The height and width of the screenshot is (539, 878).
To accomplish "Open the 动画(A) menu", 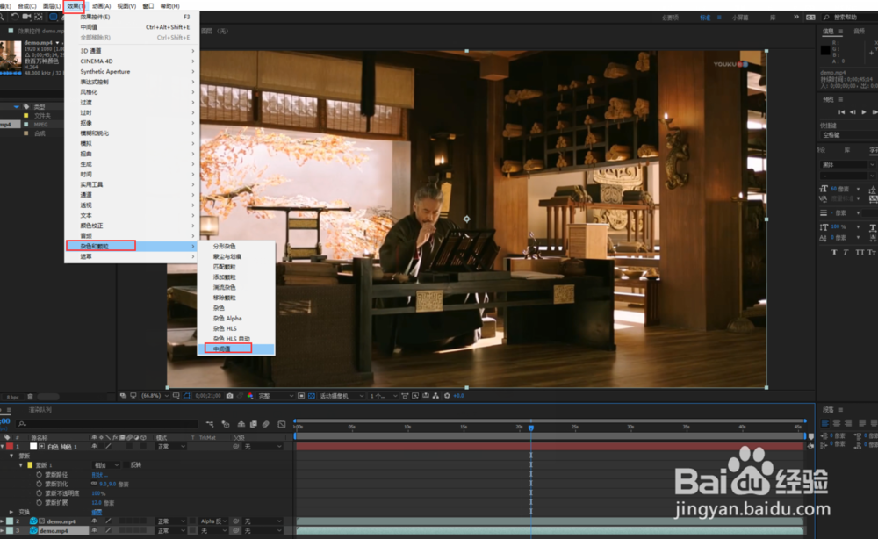I will (101, 6).
